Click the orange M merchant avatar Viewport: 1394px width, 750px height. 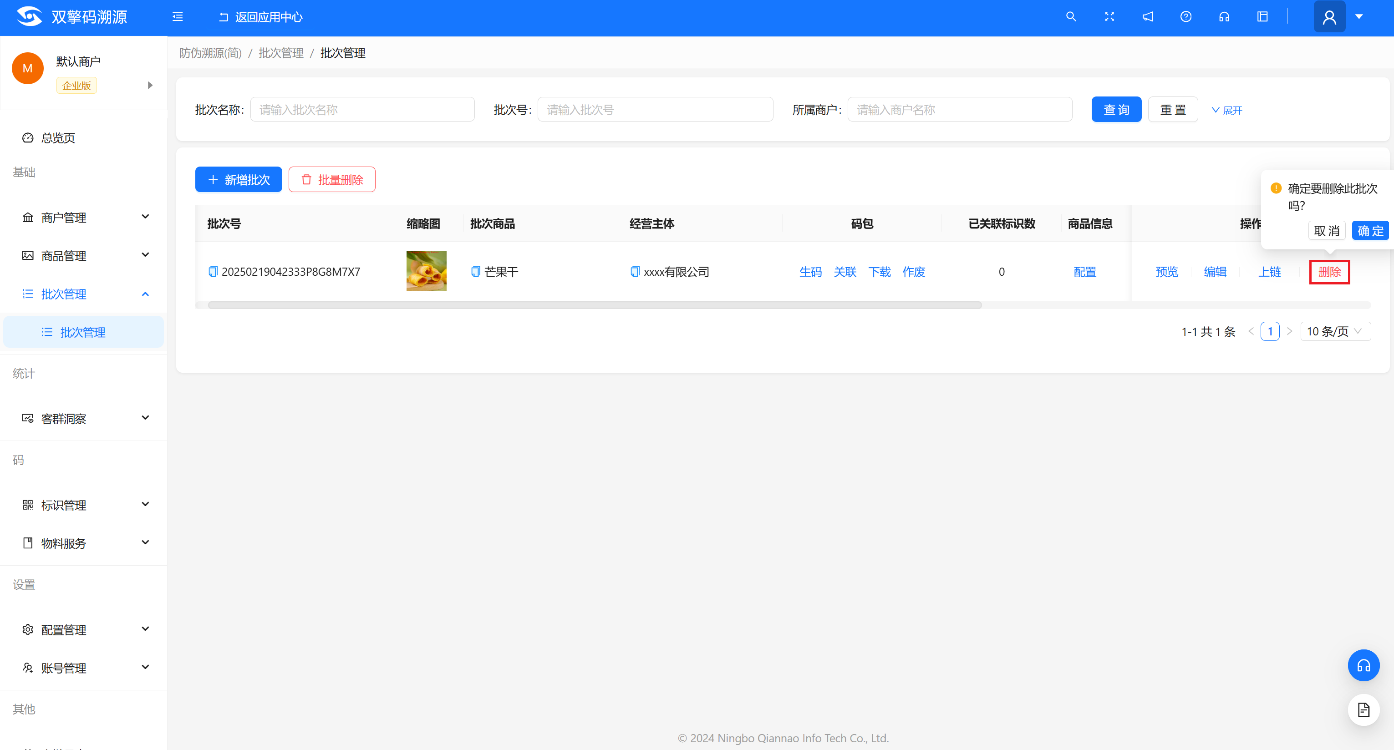[x=28, y=68]
